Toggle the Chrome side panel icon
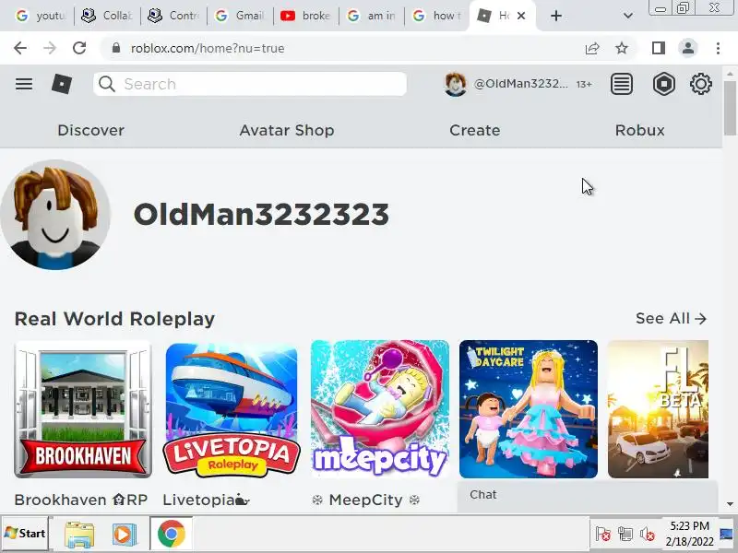The width and height of the screenshot is (738, 553). [x=659, y=48]
